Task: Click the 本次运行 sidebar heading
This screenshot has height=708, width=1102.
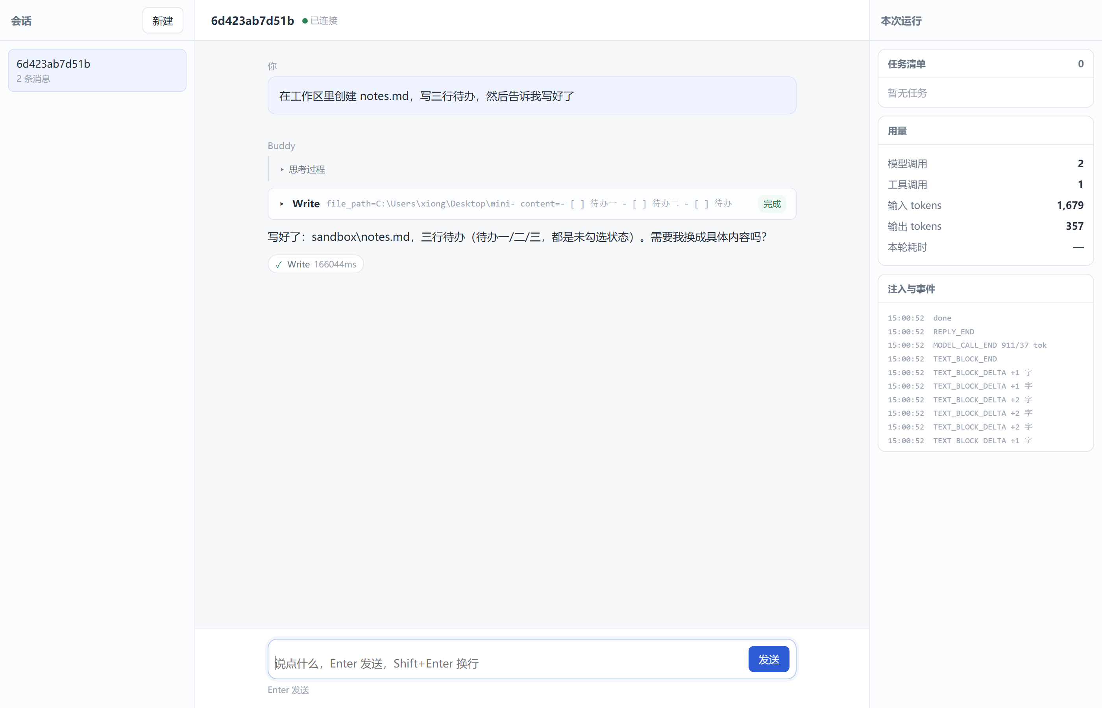Action: click(x=901, y=21)
